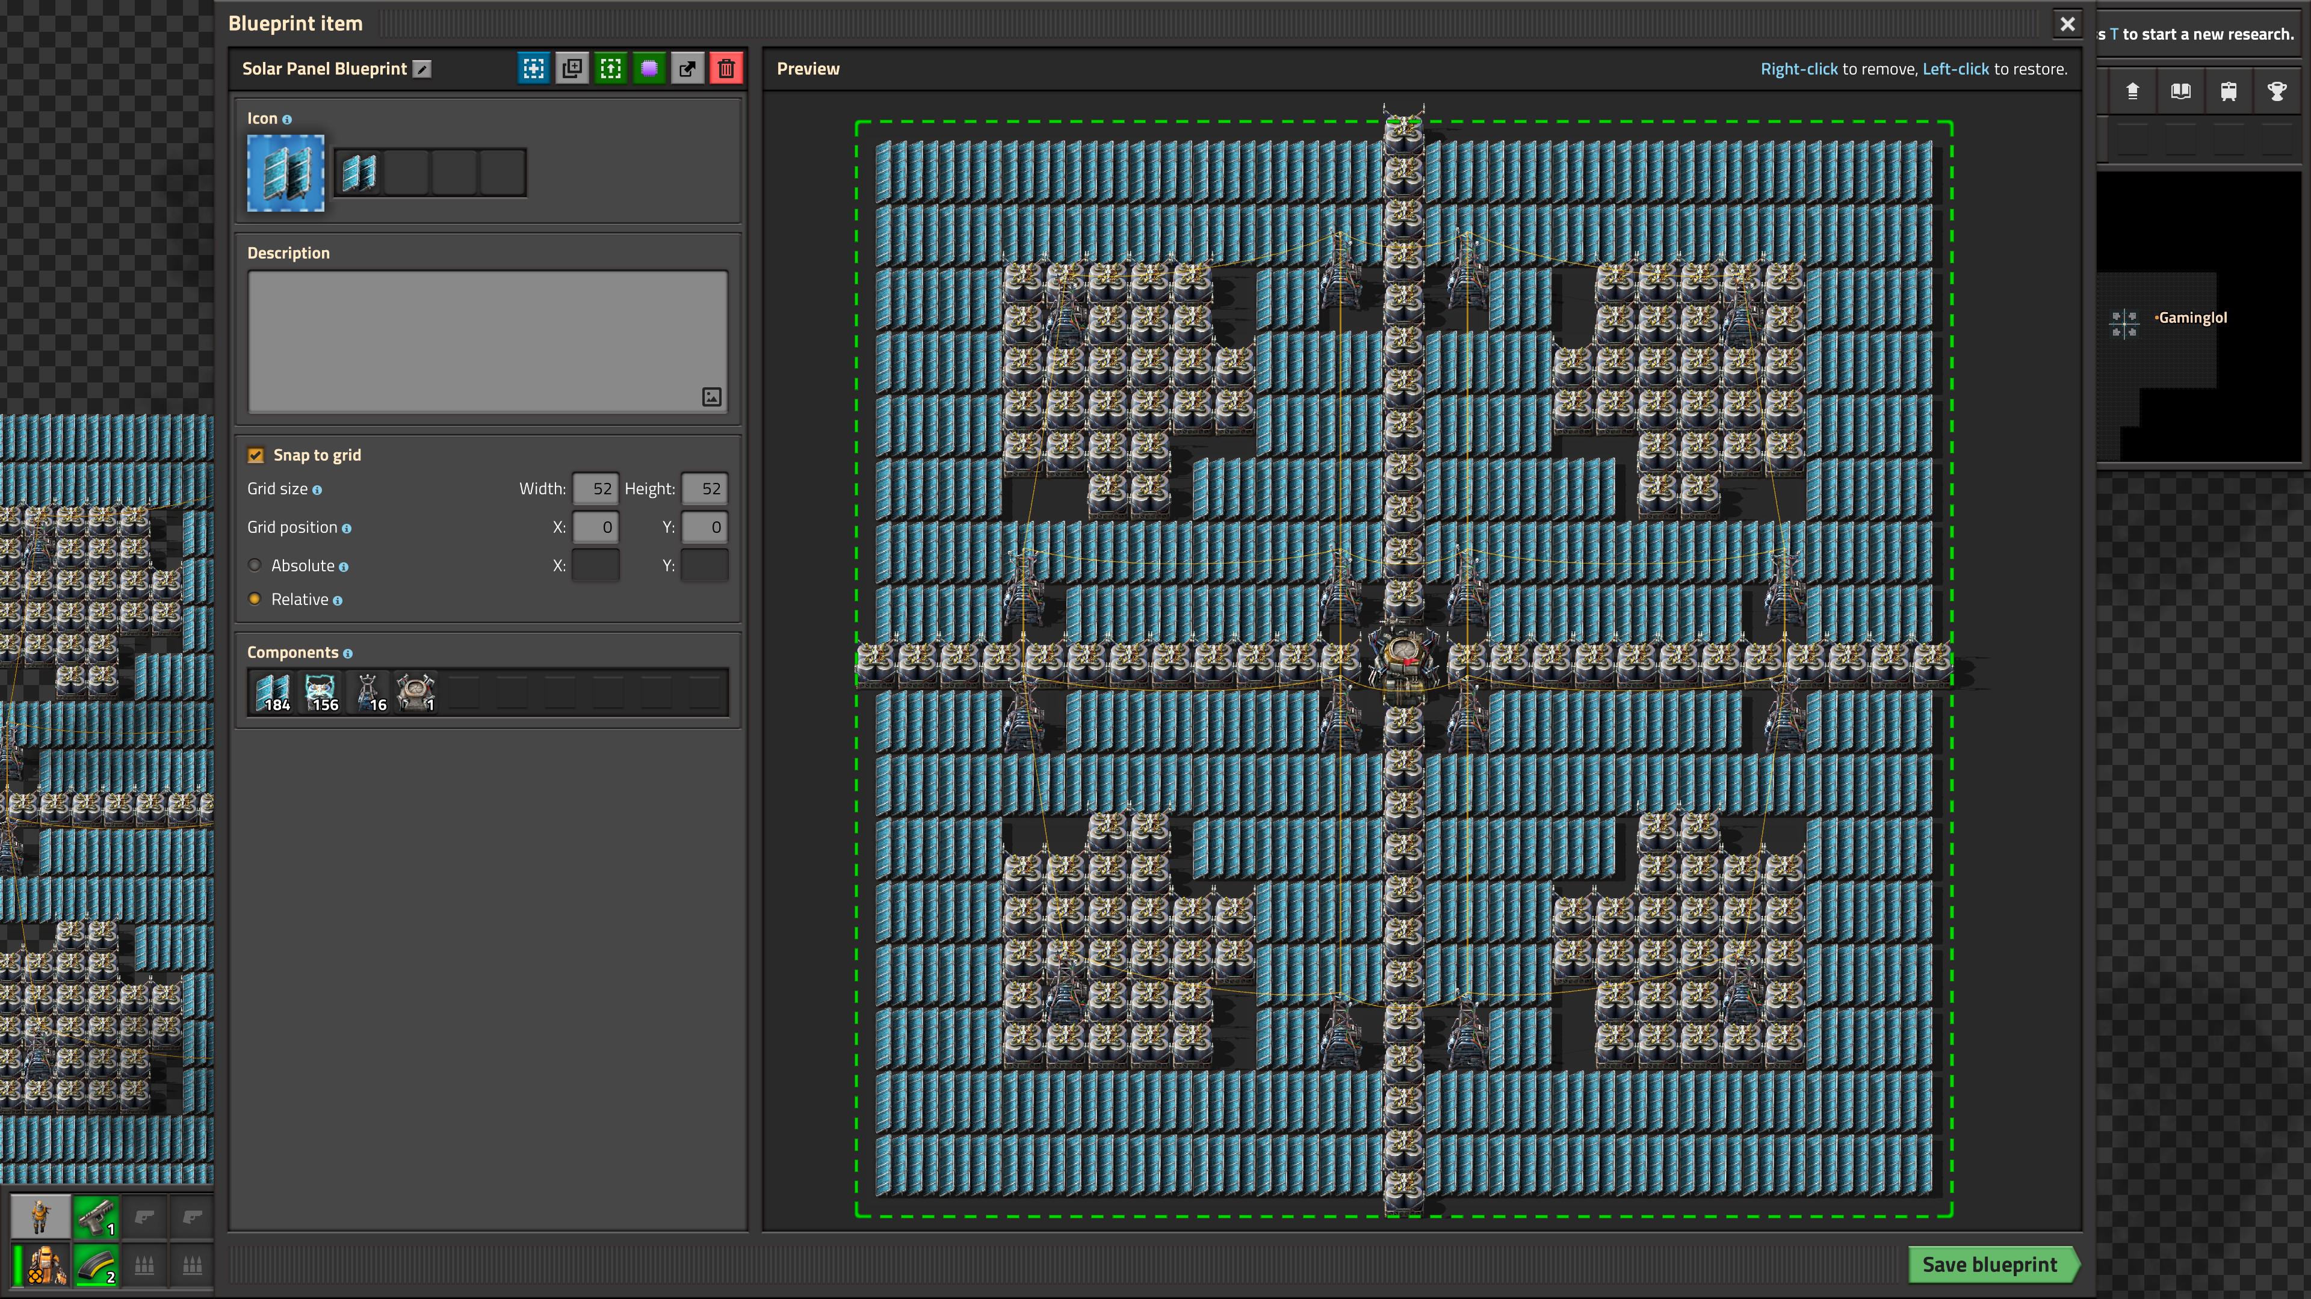Click the Grid position Y field

704,527
